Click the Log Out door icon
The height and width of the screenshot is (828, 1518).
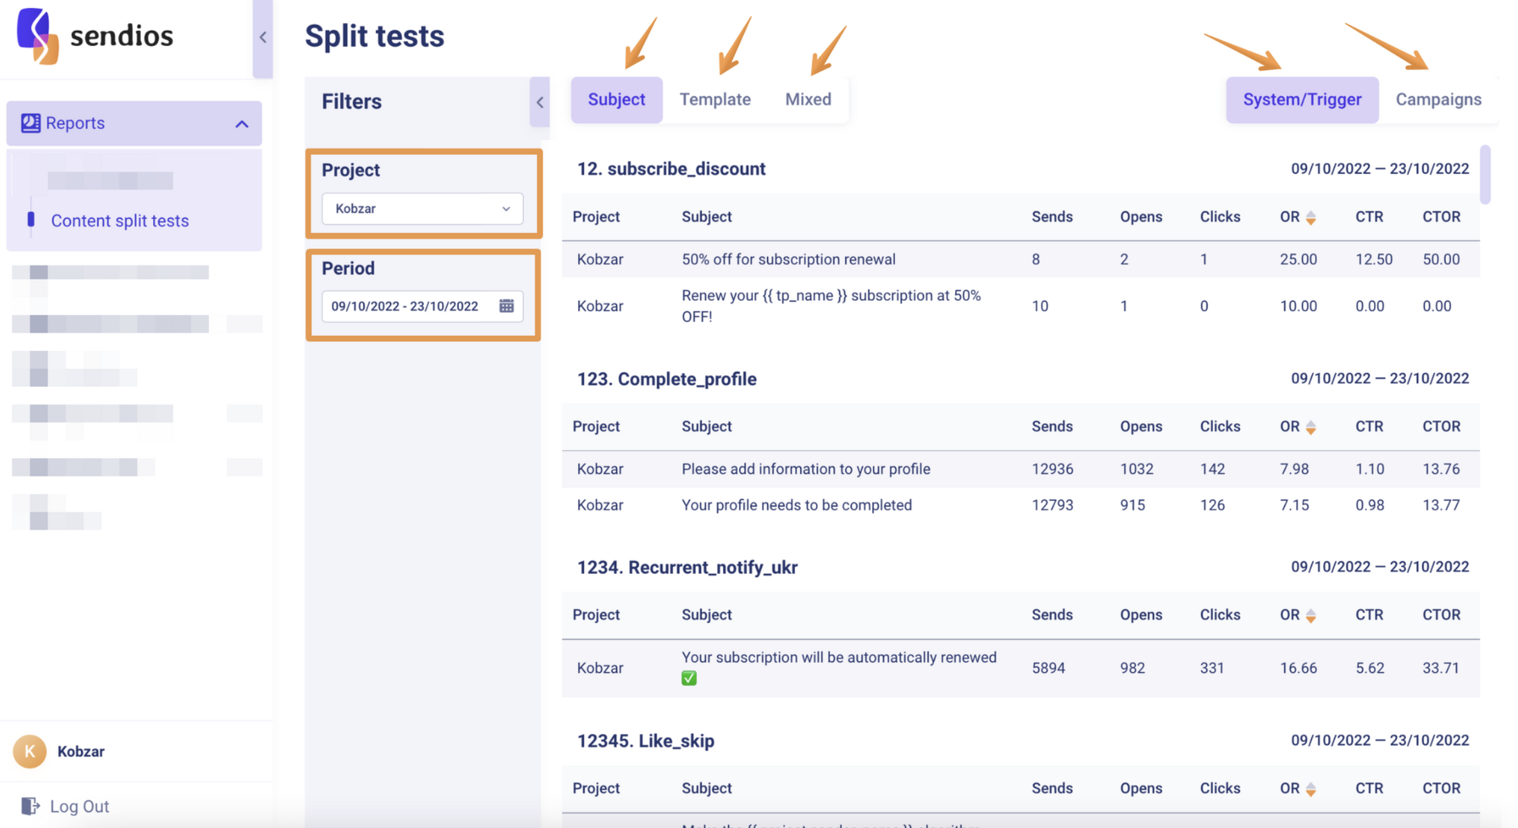pyautogui.click(x=30, y=806)
